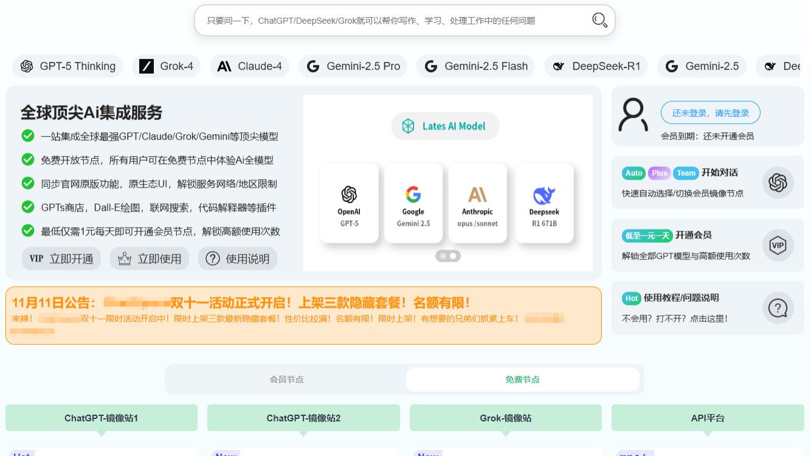811x456 pixels.
Task: Switch to the 会员节点 tab
Action: pyautogui.click(x=286, y=379)
